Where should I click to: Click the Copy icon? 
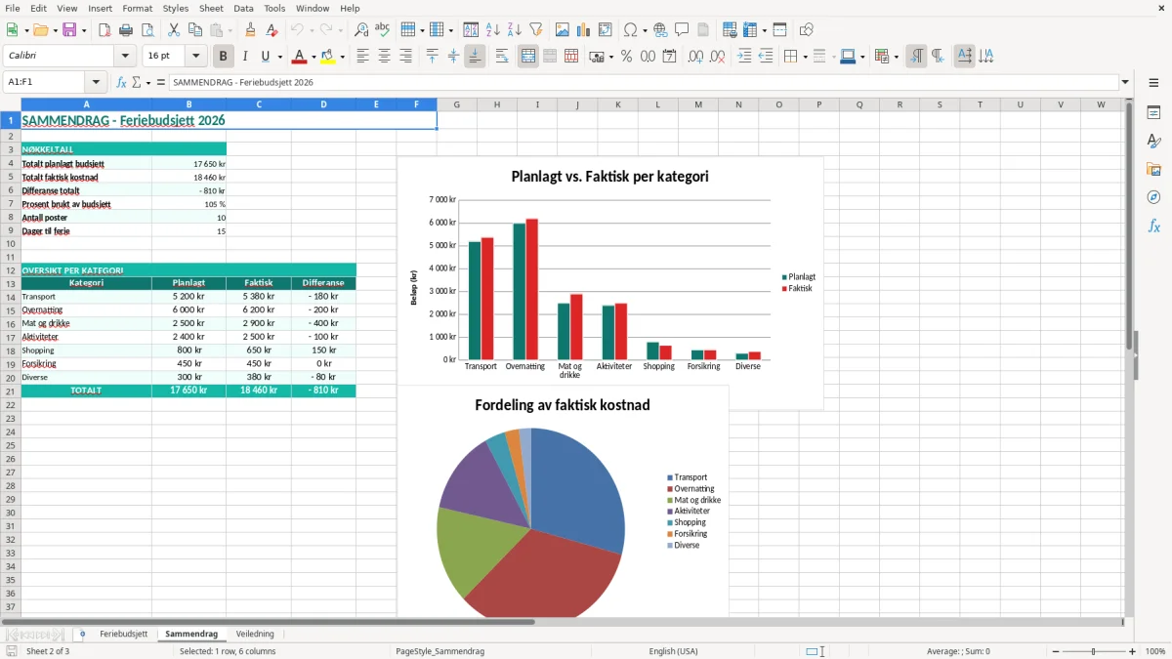coord(195,30)
